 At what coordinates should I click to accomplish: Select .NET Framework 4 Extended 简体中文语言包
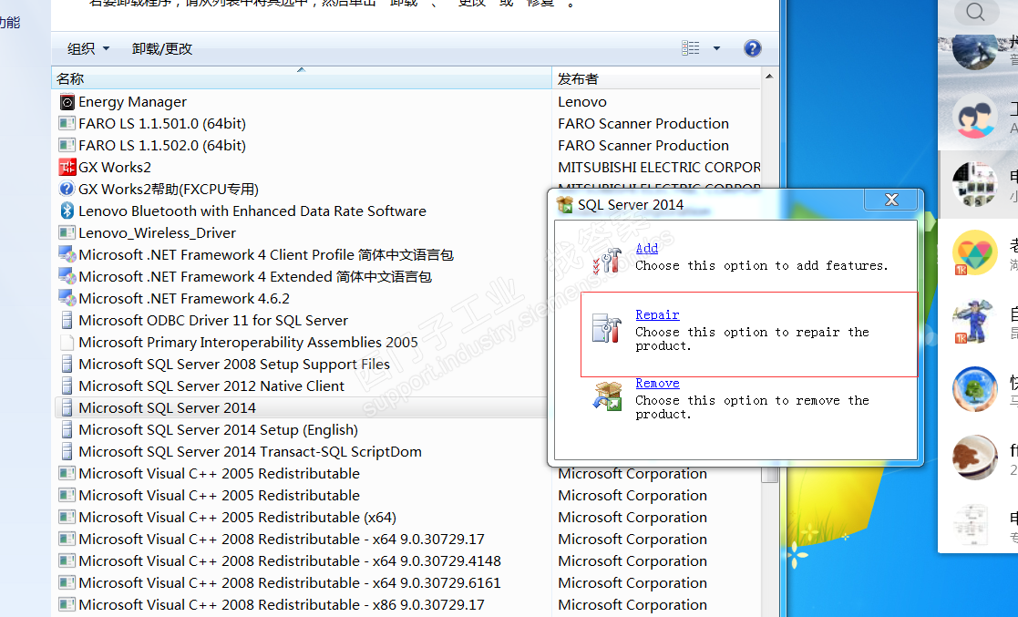[255, 277]
